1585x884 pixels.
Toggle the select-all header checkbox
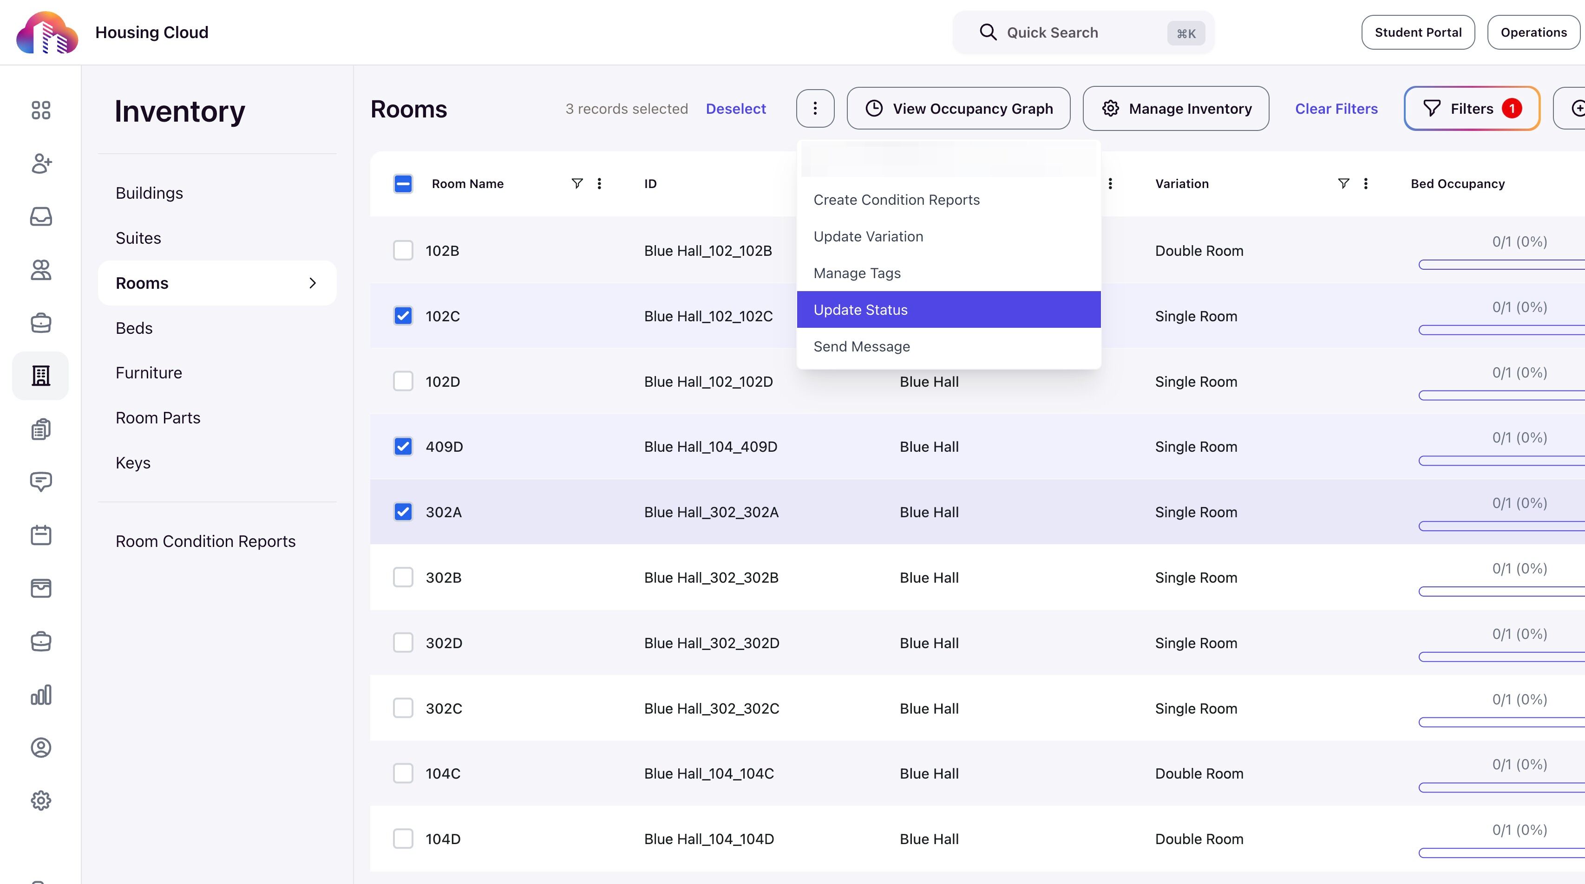click(403, 183)
